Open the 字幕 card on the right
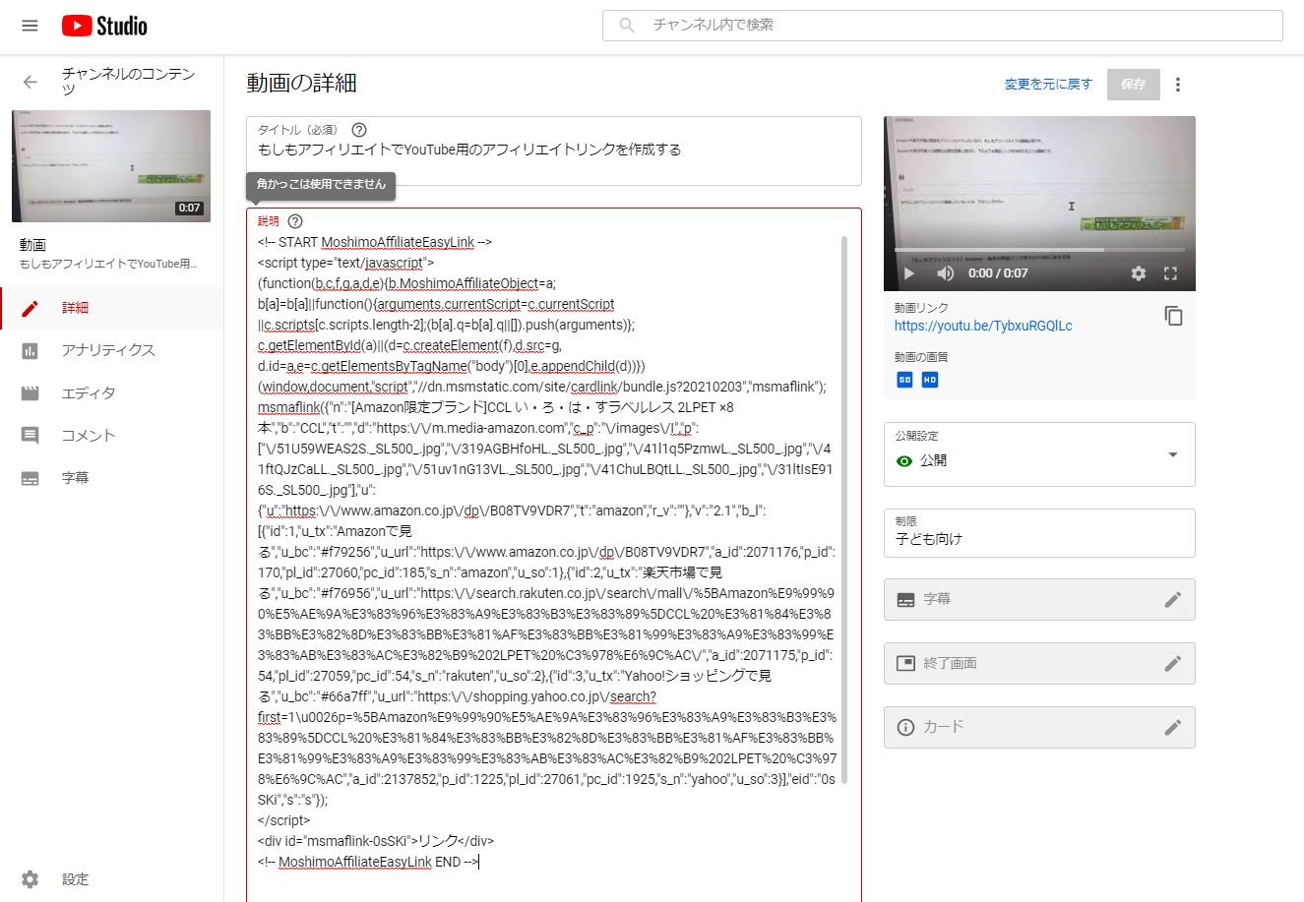This screenshot has height=902, width=1304. (x=1039, y=600)
